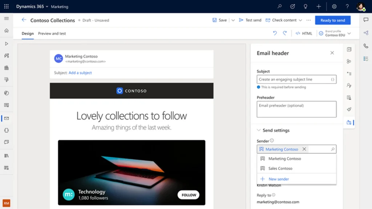372x209 pixels.
Task: Open the app launcher waffle icon
Action: click(6, 7)
